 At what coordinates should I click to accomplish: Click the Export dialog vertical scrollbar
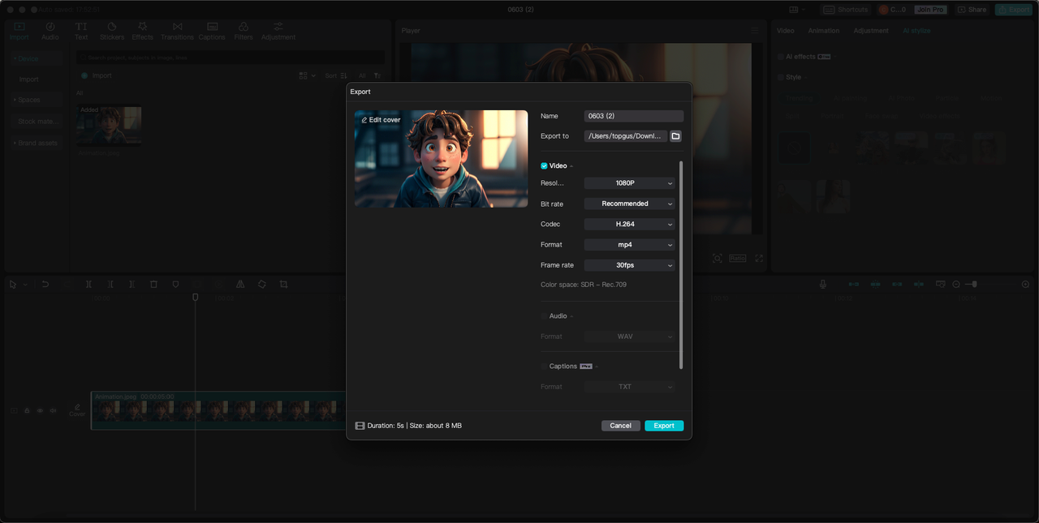[x=681, y=264]
